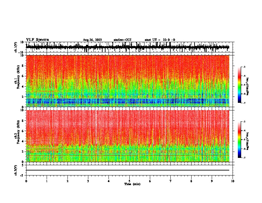Click time axis tick label "0"
The image size is (262, 203).
26,181
